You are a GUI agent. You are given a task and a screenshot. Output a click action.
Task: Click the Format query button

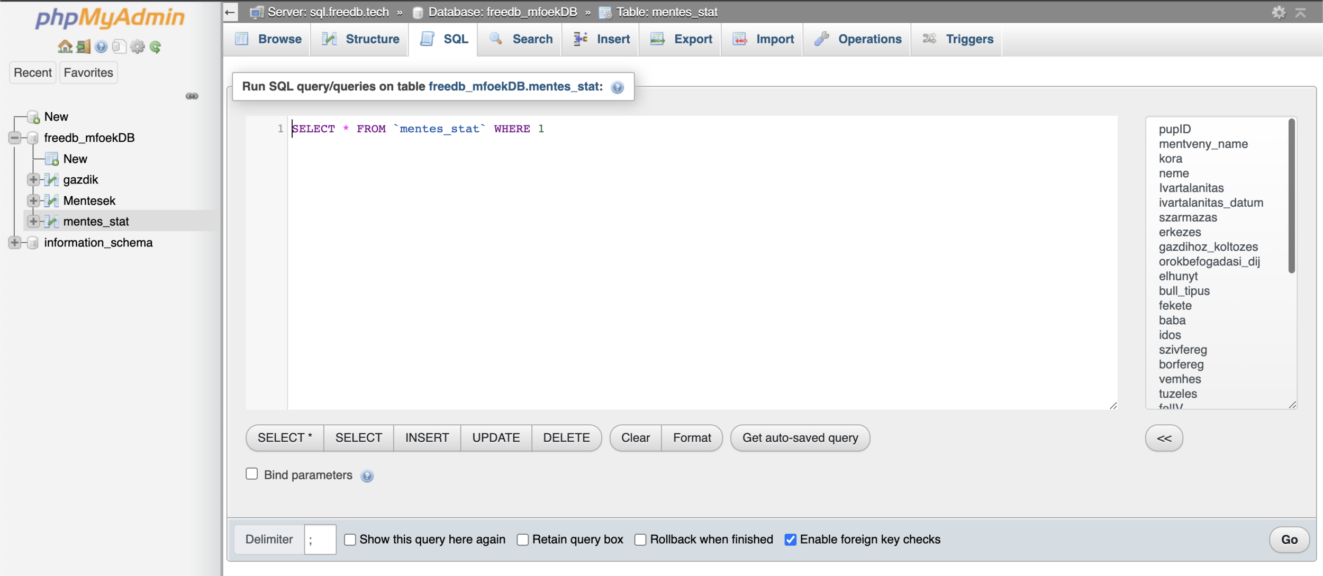(x=692, y=438)
